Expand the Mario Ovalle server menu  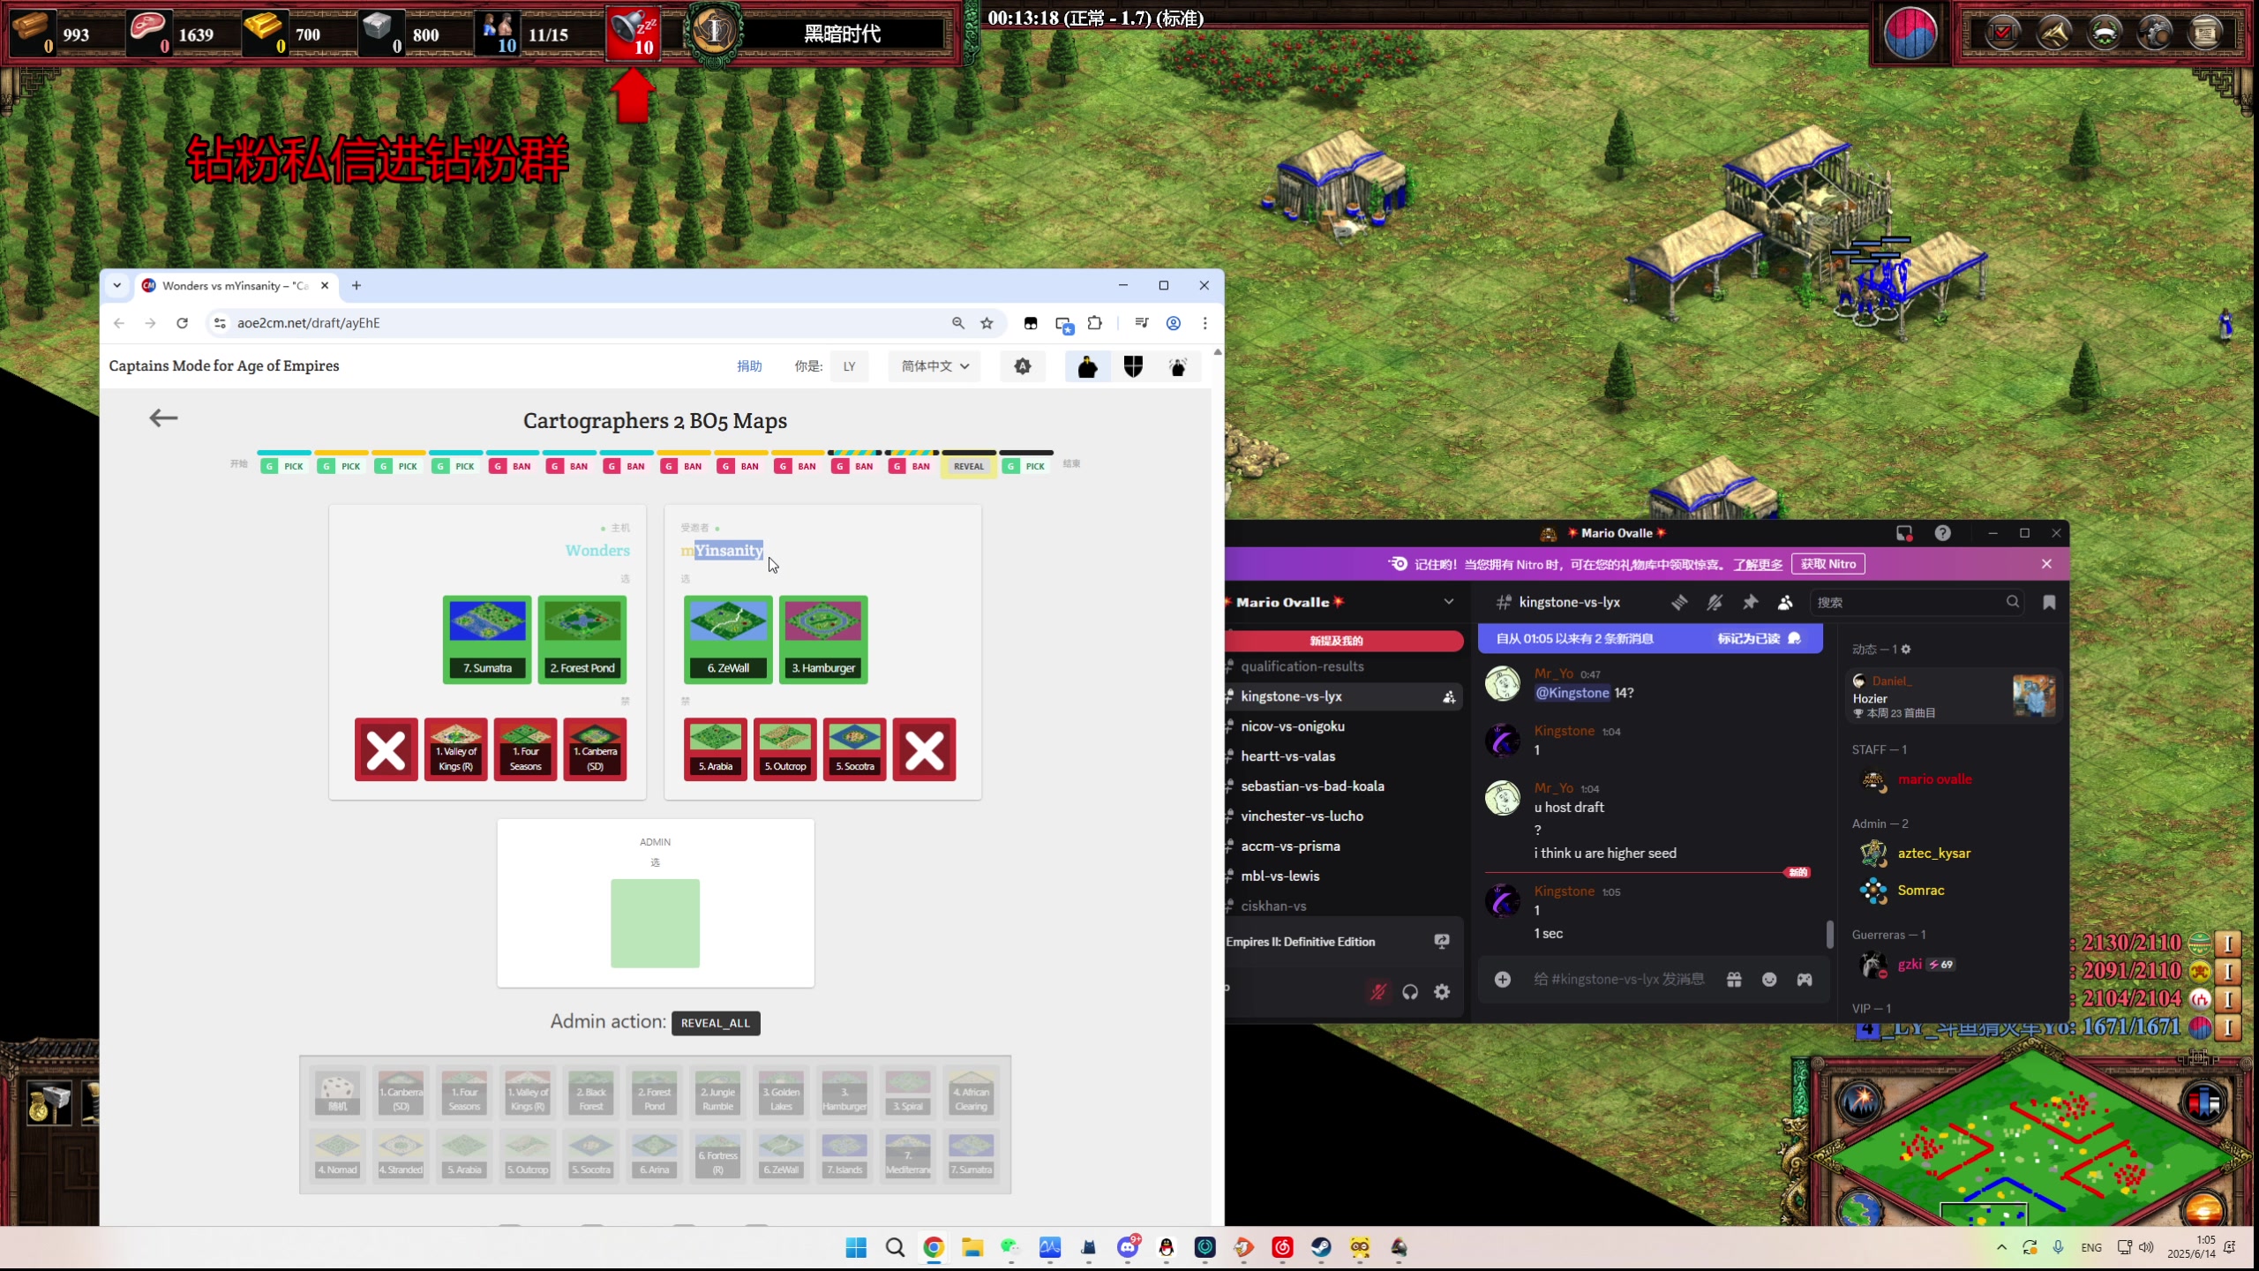(x=1448, y=602)
